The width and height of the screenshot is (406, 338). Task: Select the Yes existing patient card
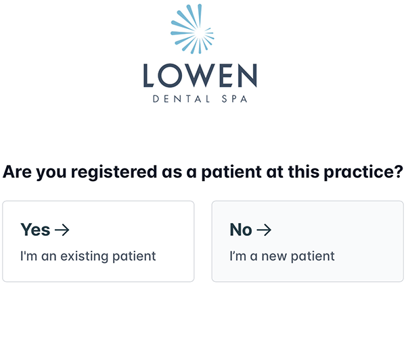pos(98,241)
